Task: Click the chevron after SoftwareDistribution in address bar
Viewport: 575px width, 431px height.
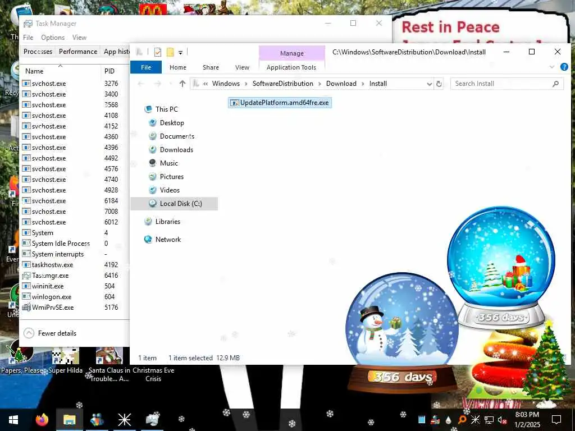Action: click(320, 84)
